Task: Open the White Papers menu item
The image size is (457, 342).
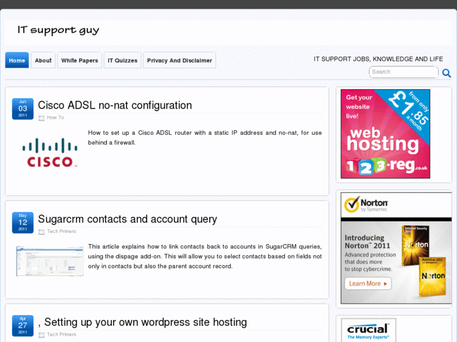Action: coord(80,60)
